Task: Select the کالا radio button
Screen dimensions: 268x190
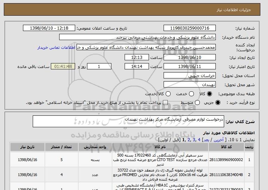Action: click(210, 94)
